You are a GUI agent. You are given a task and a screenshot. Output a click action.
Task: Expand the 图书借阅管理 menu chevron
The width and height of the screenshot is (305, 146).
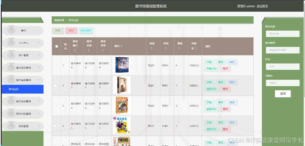point(39,101)
